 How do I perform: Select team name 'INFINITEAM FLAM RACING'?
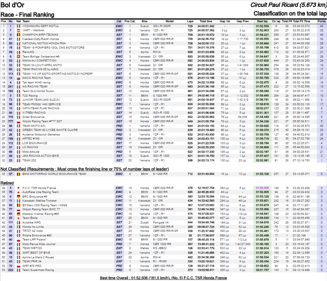point(41,108)
